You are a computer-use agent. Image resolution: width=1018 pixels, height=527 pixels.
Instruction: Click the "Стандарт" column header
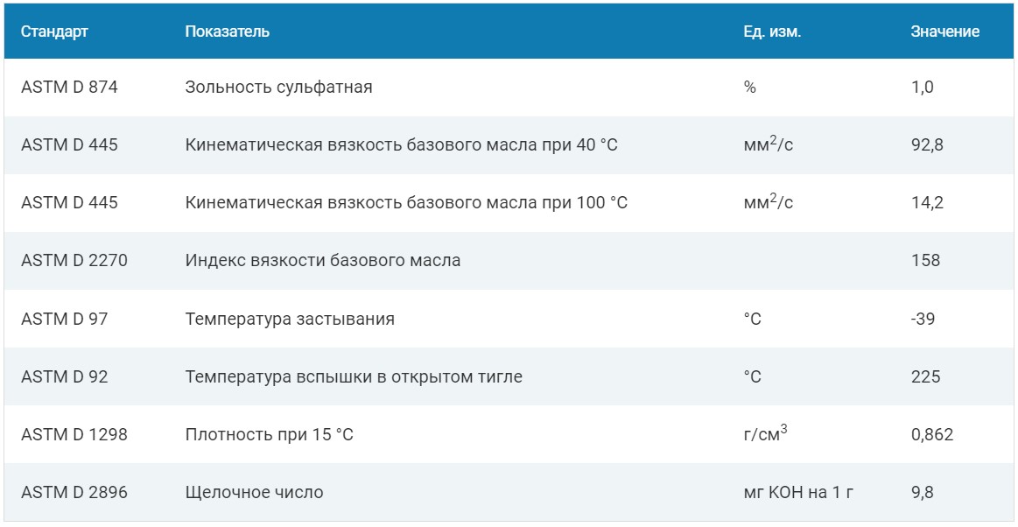click(54, 32)
